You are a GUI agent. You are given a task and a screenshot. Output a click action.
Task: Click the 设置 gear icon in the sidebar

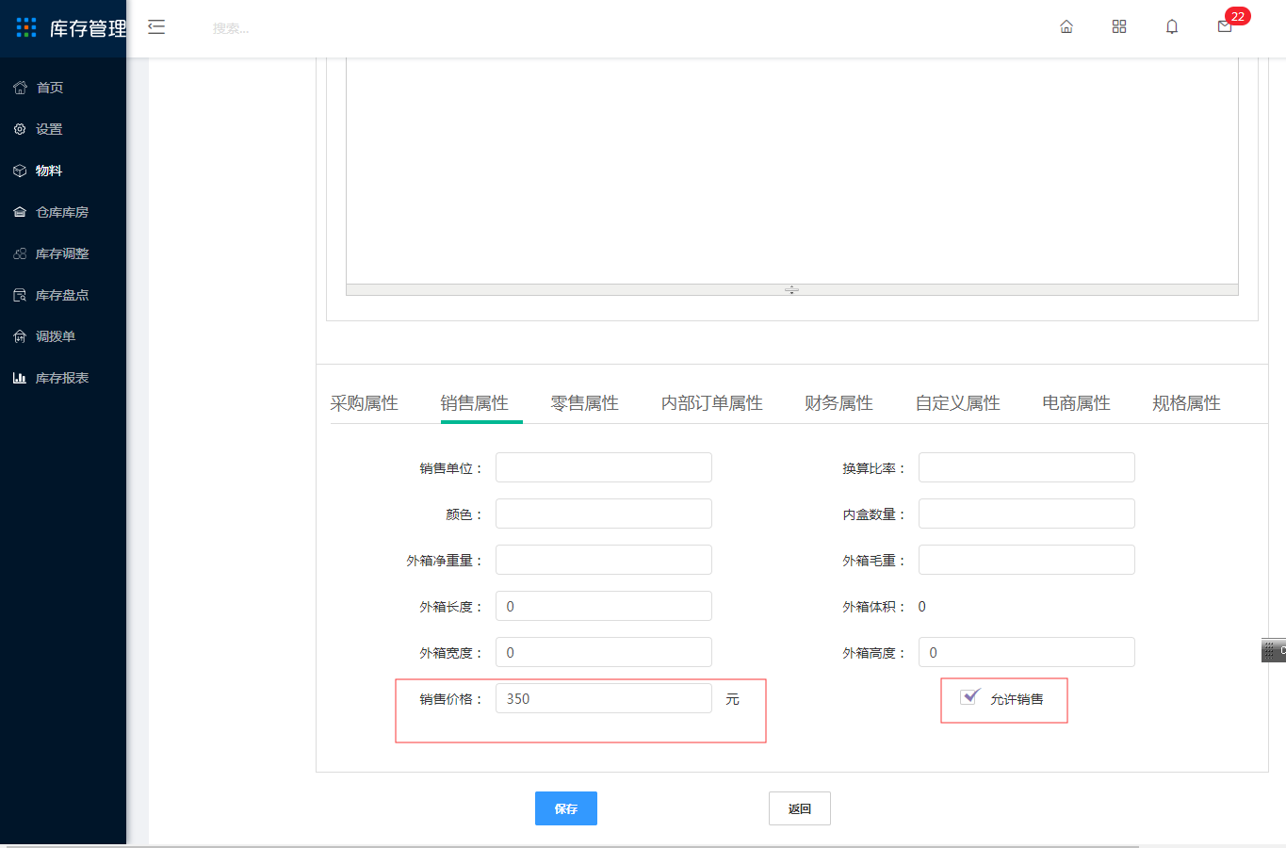20,129
